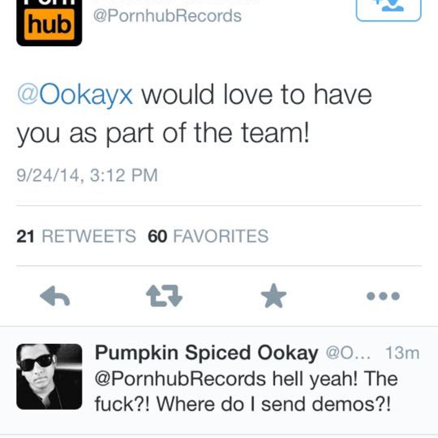
Task: Tap the 13m timestamp on the reply
Action: [x=402, y=354]
